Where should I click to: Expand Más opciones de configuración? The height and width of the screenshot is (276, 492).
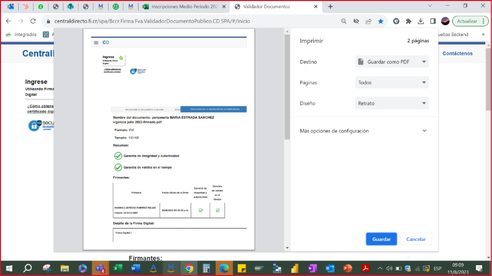[364, 131]
